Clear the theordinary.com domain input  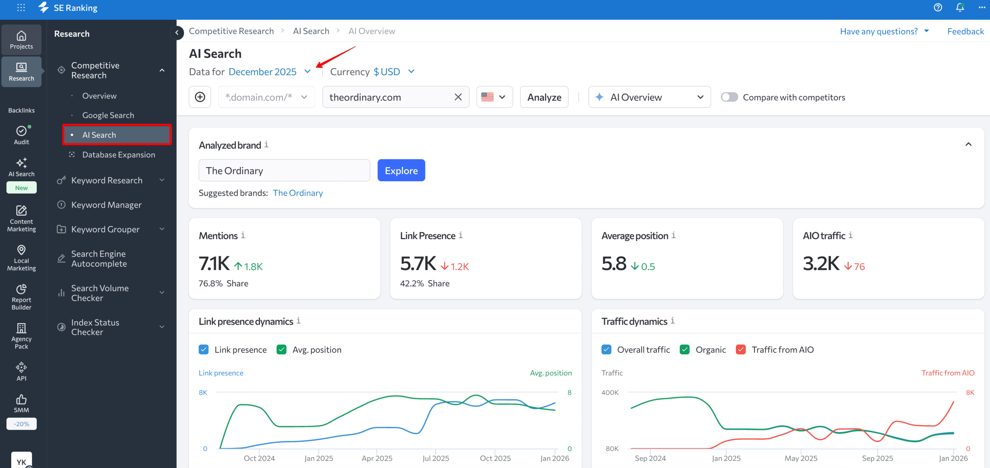point(458,97)
